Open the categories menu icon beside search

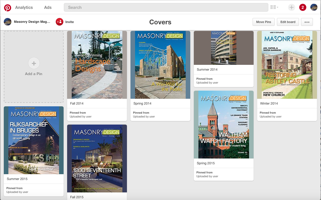pos(274,7)
